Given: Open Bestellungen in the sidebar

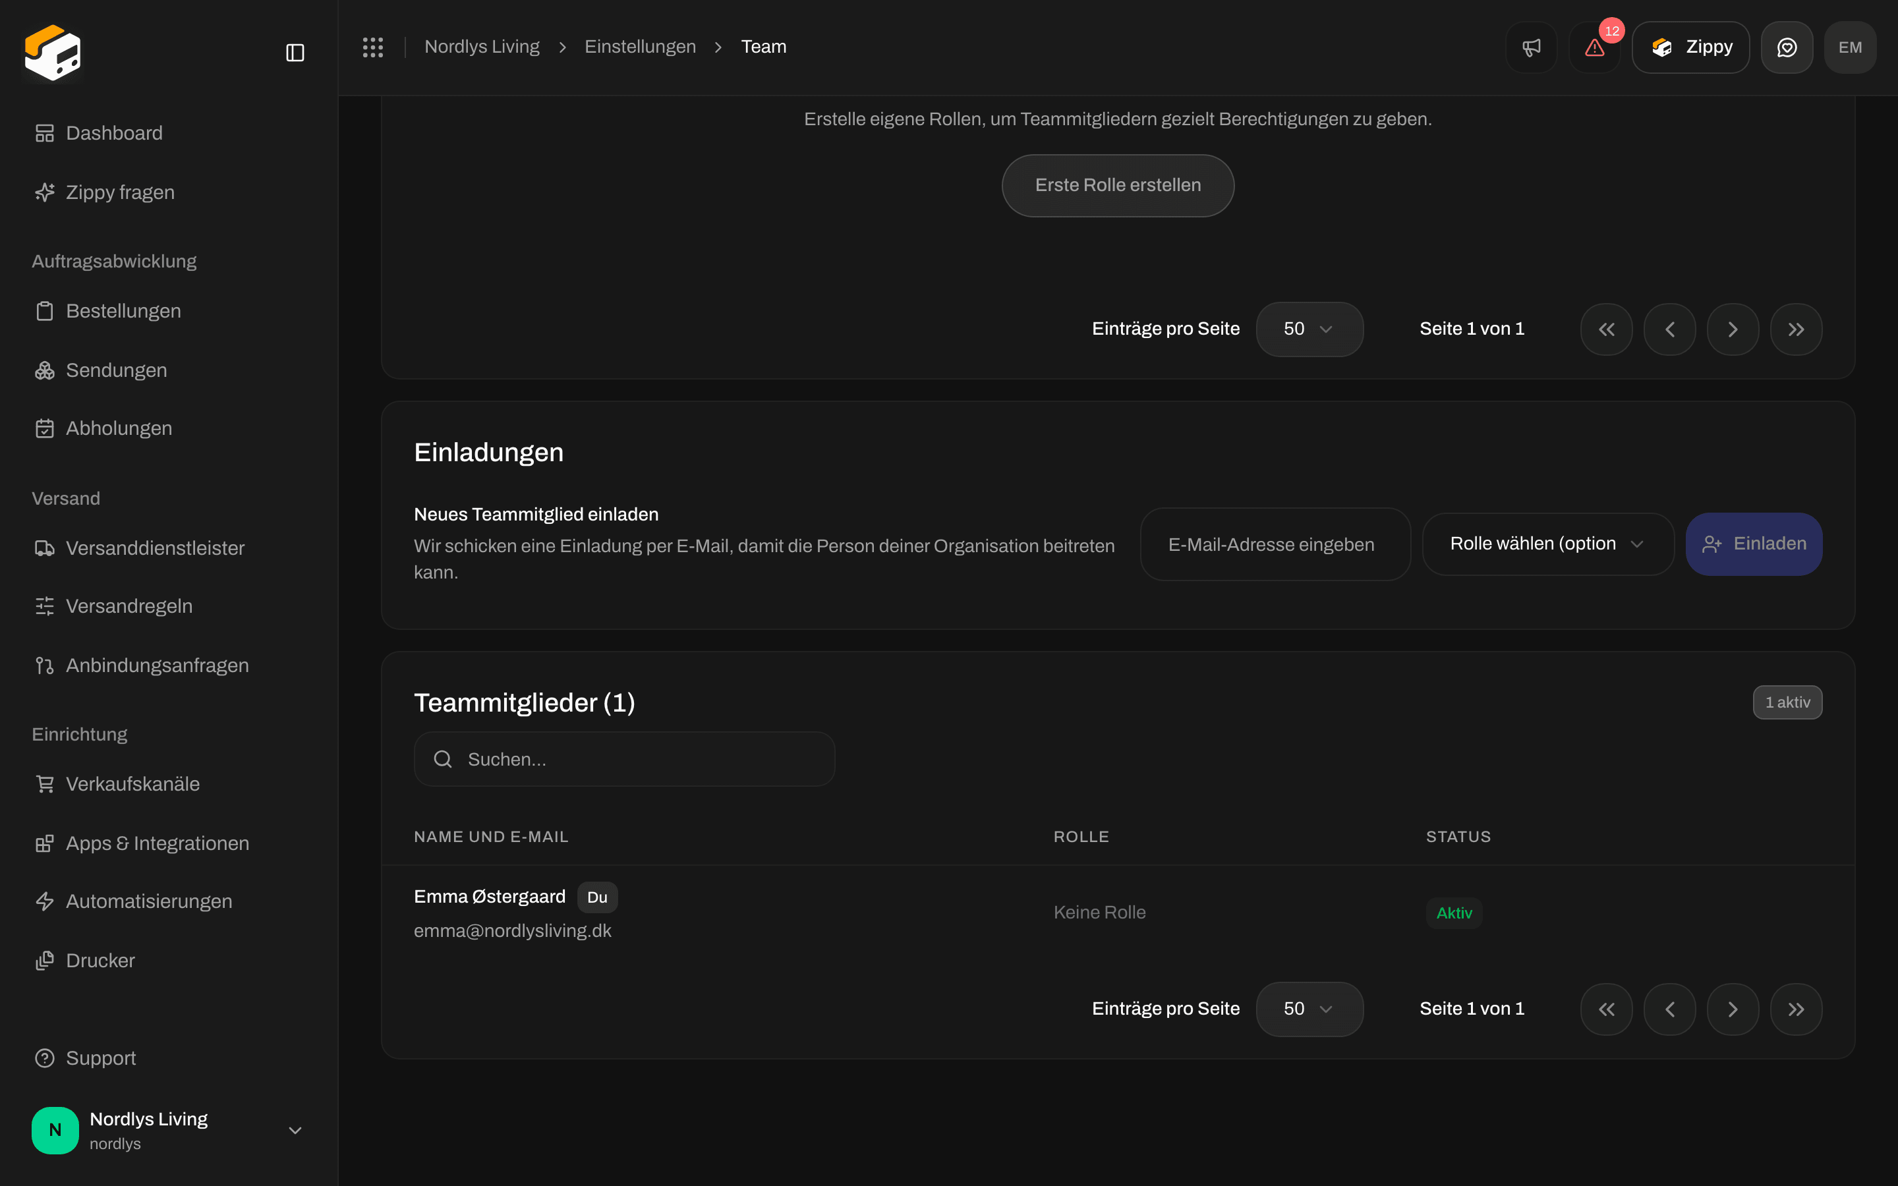Looking at the screenshot, I should click(x=124, y=310).
